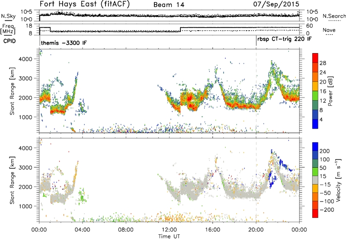
Task: Click the 'Power [dB]' colorbar label
Action: coord(330,91)
